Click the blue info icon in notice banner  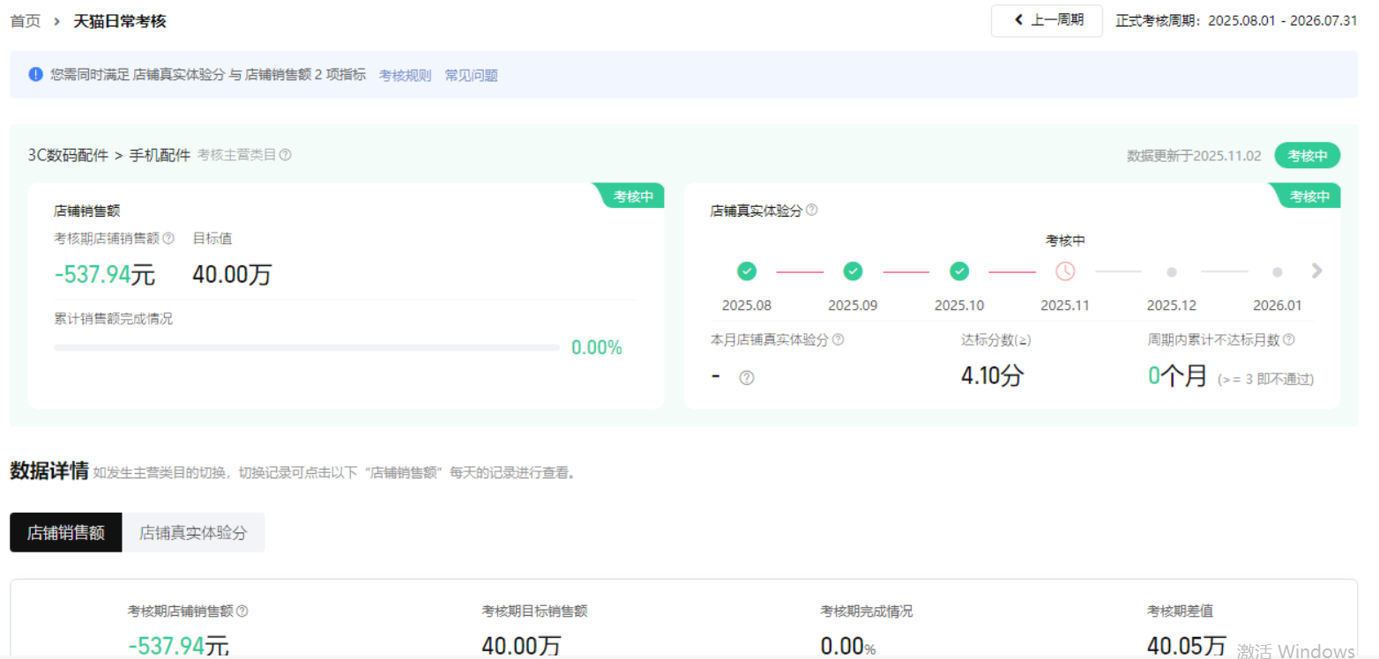[35, 75]
